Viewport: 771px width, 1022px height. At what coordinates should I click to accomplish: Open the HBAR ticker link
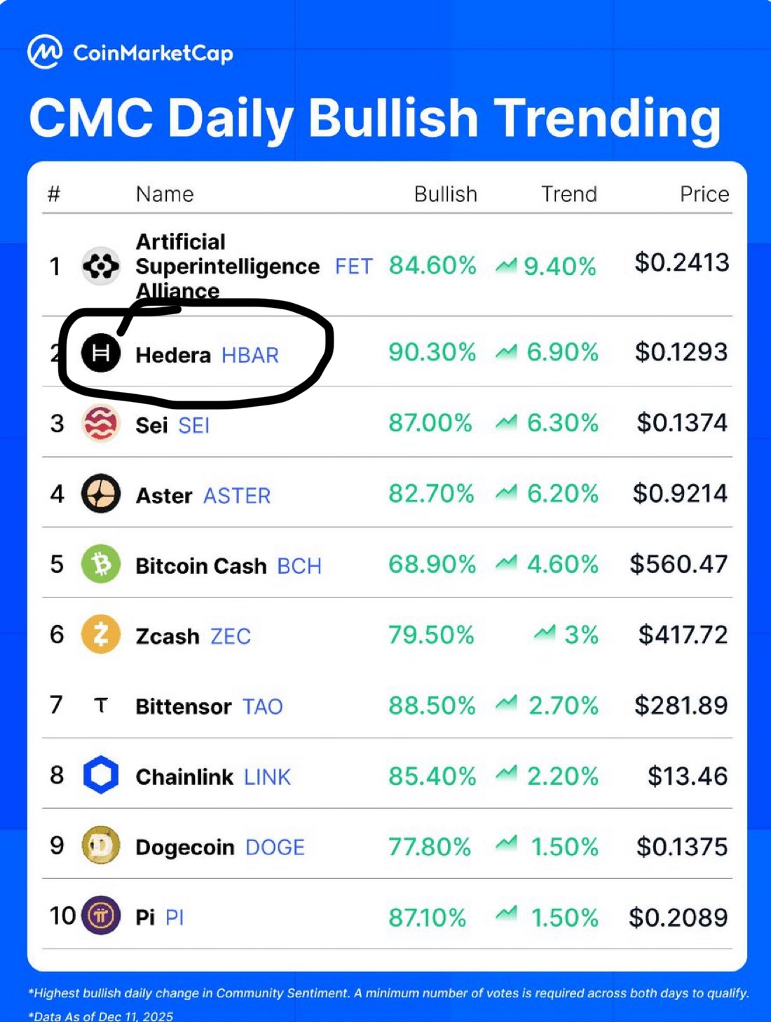pyautogui.click(x=250, y=356)
